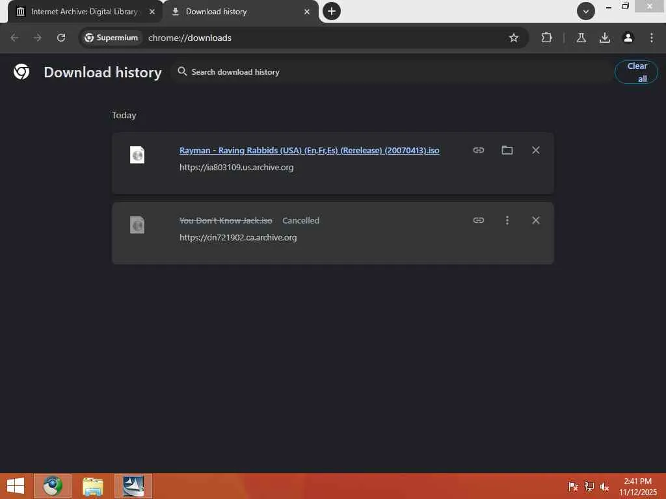Open the toolbar downloads tray icon

604,38
